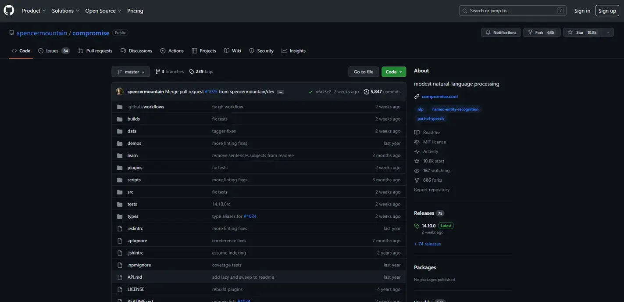The height and width of the screenshot is (302, 624).
Task: Click the 686 forks link in About
Action: [x=432, y=180]
